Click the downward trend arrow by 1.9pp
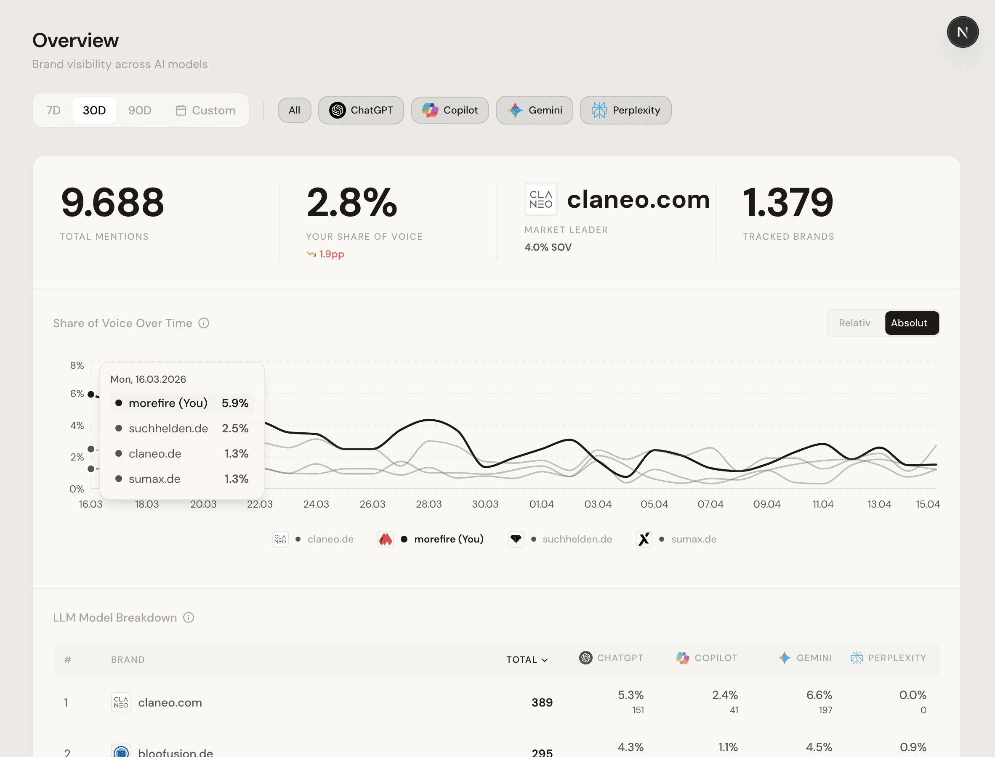The height and width of the screenshot is (757, 995). pyautogui.click(x=311, y=254)
